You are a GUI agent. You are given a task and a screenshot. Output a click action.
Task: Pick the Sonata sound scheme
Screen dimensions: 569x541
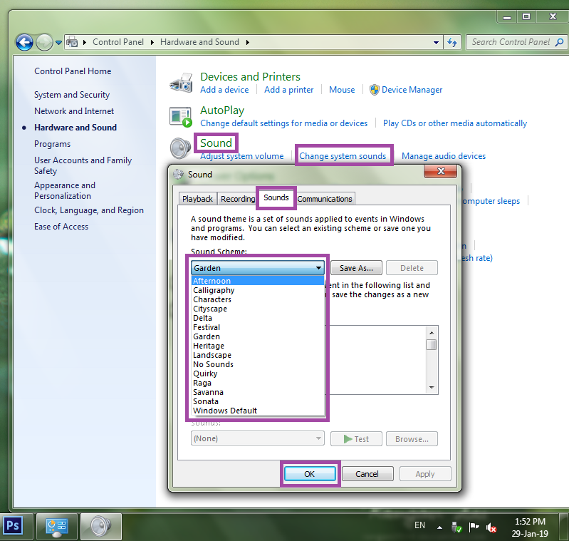[x=257, y=401]
